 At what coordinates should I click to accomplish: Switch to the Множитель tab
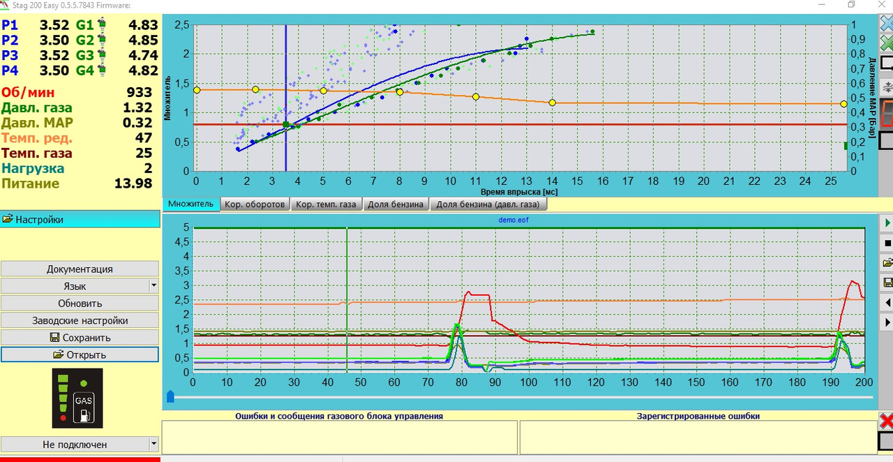pyautogui.click(x=191, y=204)
